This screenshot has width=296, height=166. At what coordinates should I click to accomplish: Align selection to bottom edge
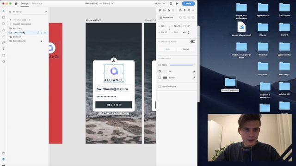[x=168, y=10]
